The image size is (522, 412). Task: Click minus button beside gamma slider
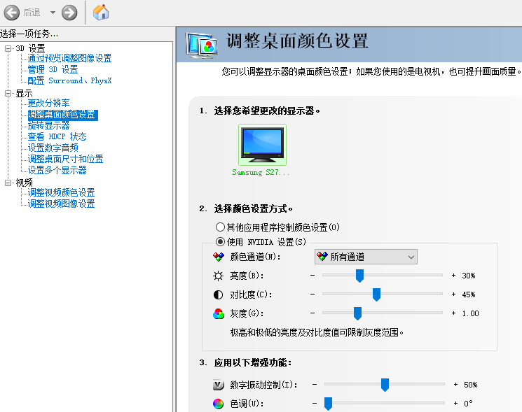[312, 313]
